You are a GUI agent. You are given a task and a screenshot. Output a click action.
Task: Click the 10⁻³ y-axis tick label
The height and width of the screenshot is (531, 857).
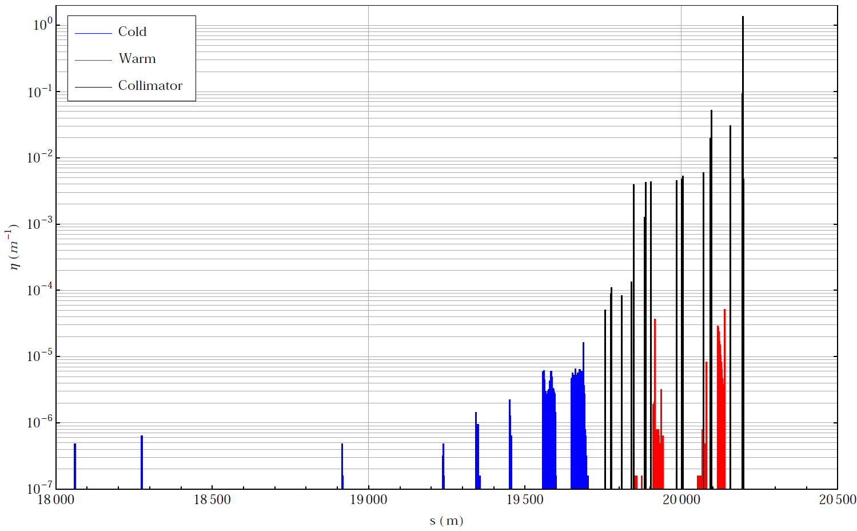point(39,224)
